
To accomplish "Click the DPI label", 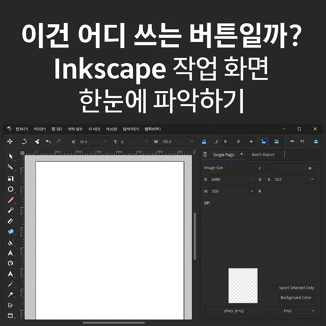I will tap(207, 203).
